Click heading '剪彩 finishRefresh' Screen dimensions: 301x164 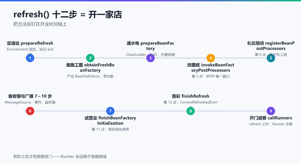click(x=191, y=96)
